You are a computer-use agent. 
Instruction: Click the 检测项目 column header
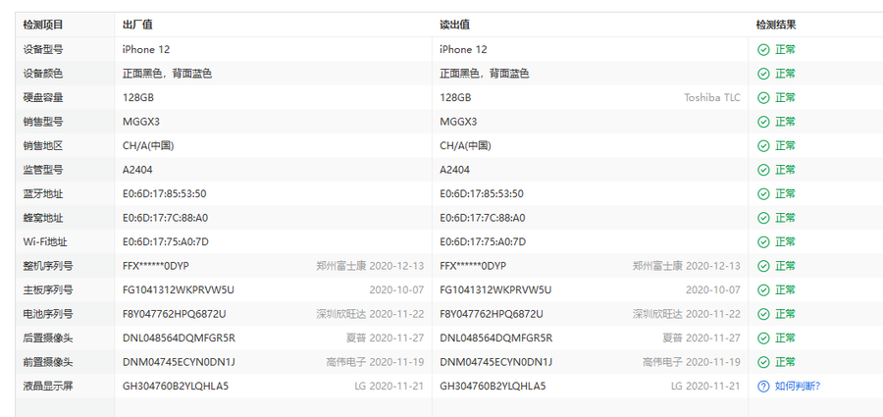tap(43, 25)
